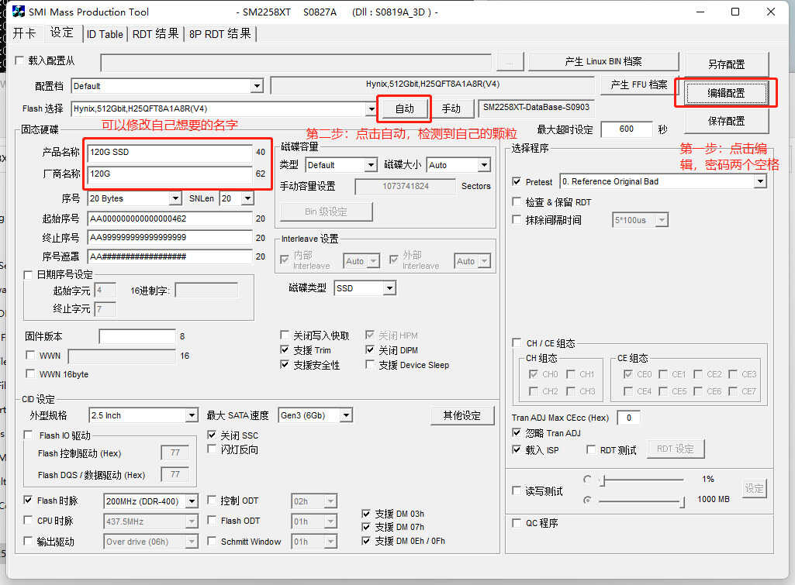Viewport: 795px width, 585px height.
Task: Click the 编辑配置 button
Action: [726, 93]
